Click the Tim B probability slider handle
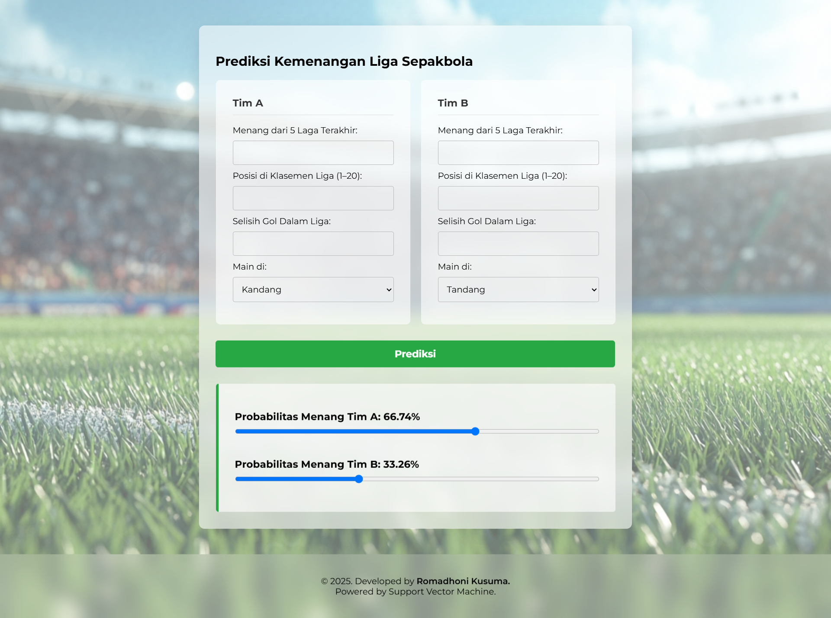 pos(358,479)
